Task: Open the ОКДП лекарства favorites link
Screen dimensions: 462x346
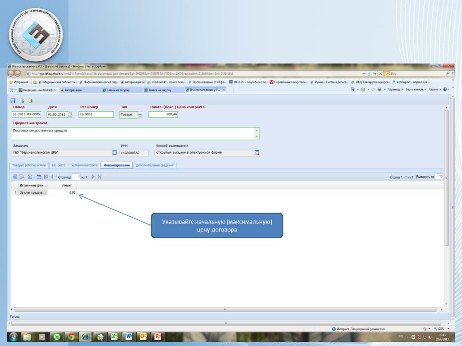Action: (370, 82)
